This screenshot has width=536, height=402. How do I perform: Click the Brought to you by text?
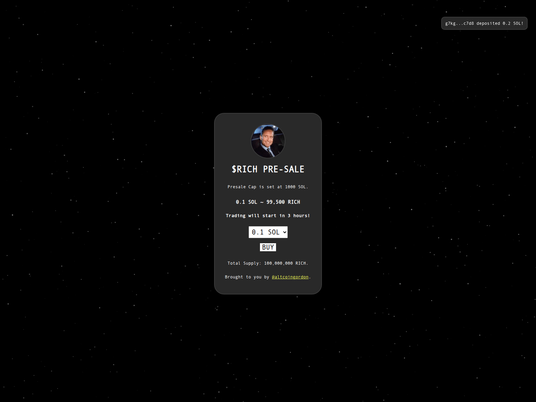tap(247, 277)
